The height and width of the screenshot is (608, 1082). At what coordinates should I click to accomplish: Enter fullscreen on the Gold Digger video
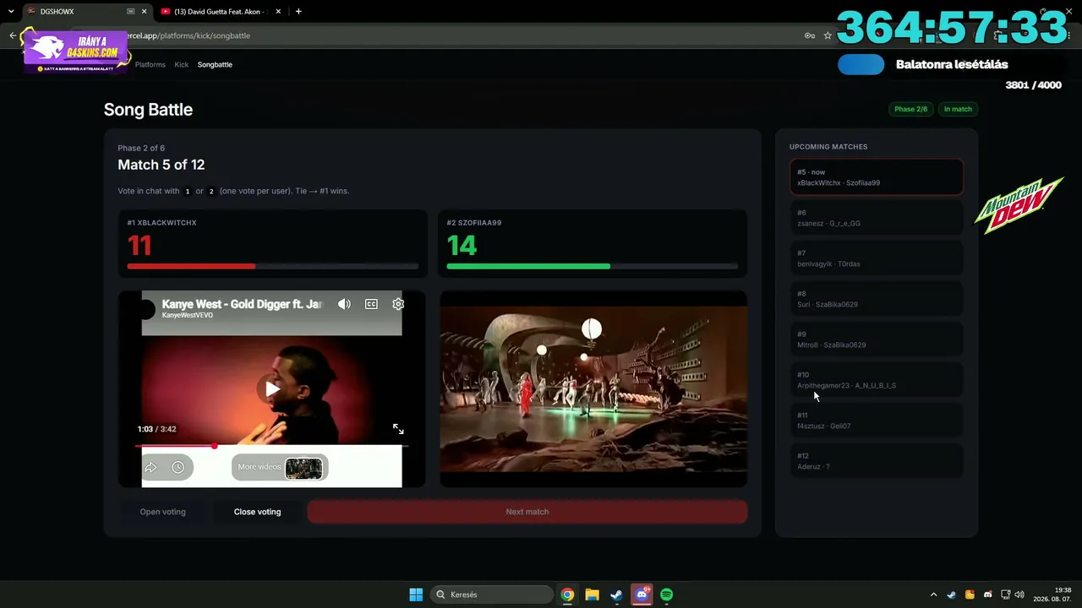click(x=398, y=429)
